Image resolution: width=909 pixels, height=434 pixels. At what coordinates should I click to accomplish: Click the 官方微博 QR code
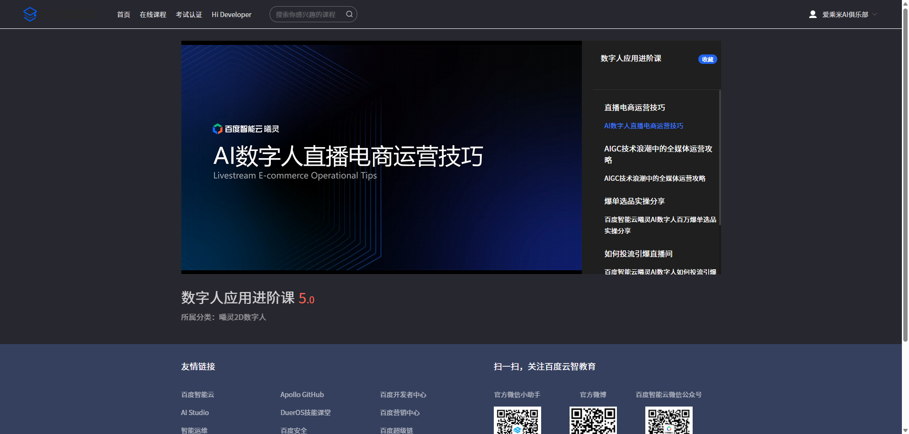coord(593,420)
